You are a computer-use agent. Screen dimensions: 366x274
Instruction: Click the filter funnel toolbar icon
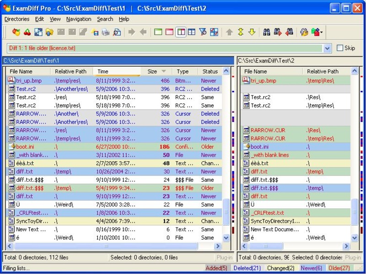click(203, 32)
